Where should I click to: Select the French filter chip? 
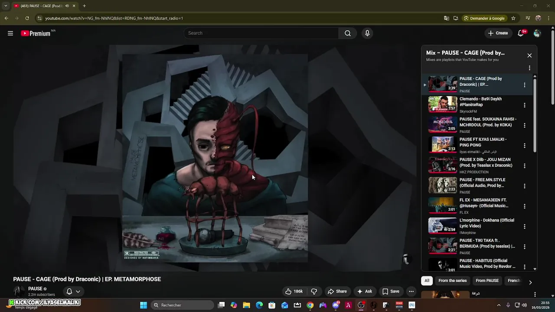[514, 280]
